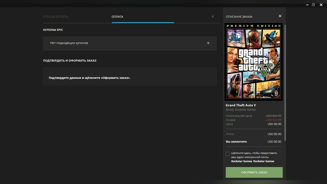Click the Вы заплатите total amount
The height and width of the screenshot is (184, 327).
point(274,142)
